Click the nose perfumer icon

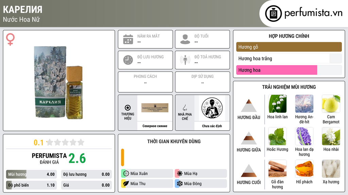tap(185, 108)
